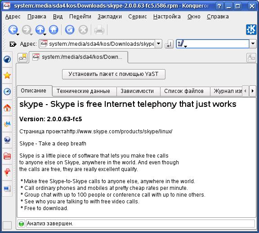Screen dimensions: 259x233
Task: Open the Окно menu
Action: click(194, 17)
